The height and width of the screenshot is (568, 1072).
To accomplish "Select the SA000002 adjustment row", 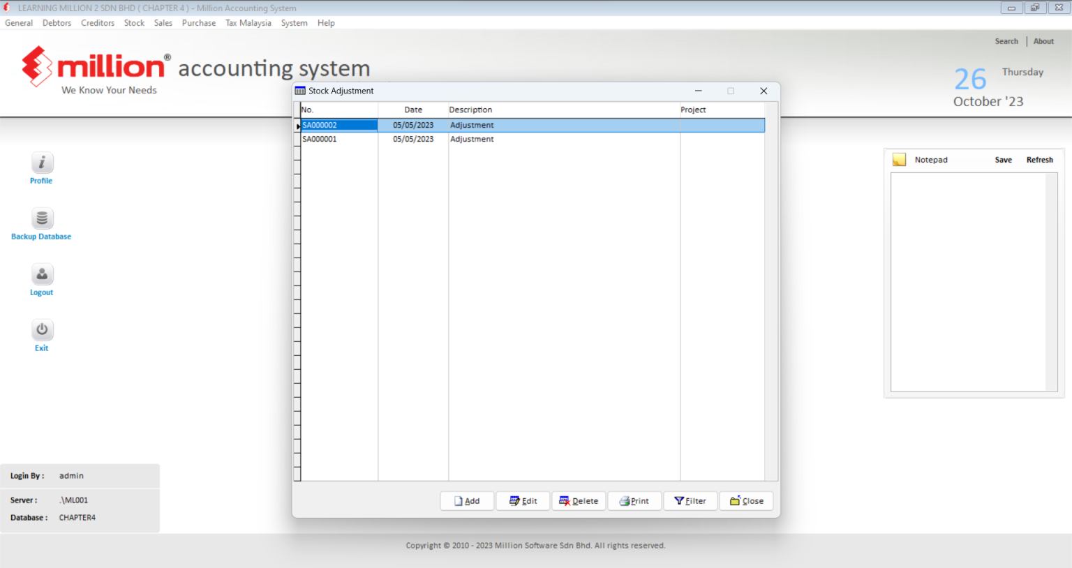I will (533, 125).
